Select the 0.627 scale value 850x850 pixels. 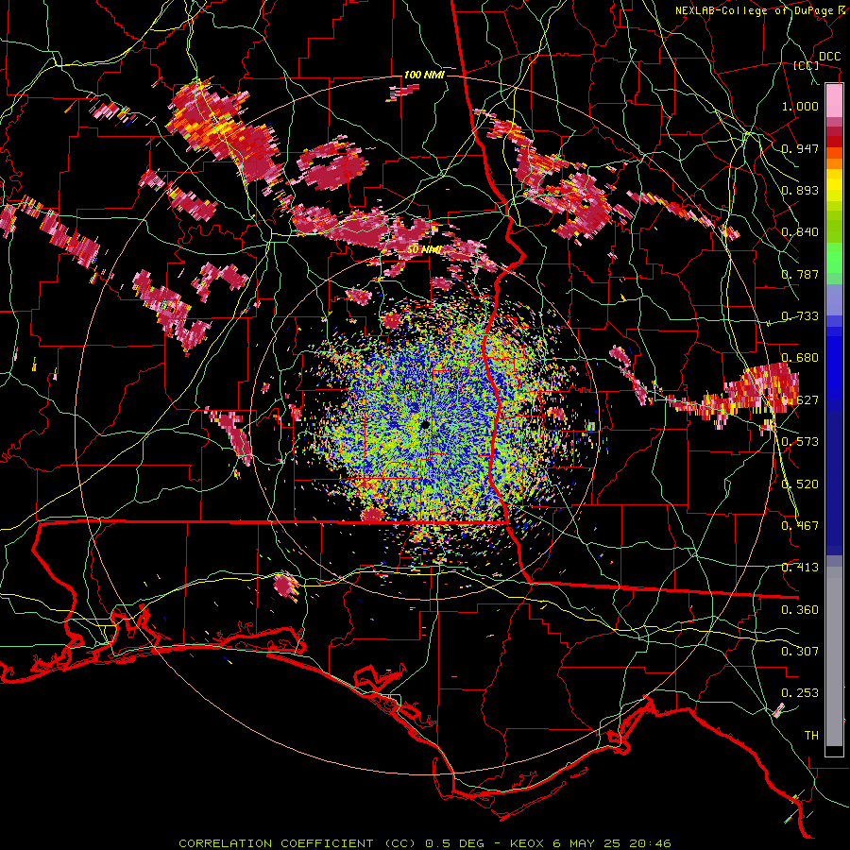click(x=800, y=400)
